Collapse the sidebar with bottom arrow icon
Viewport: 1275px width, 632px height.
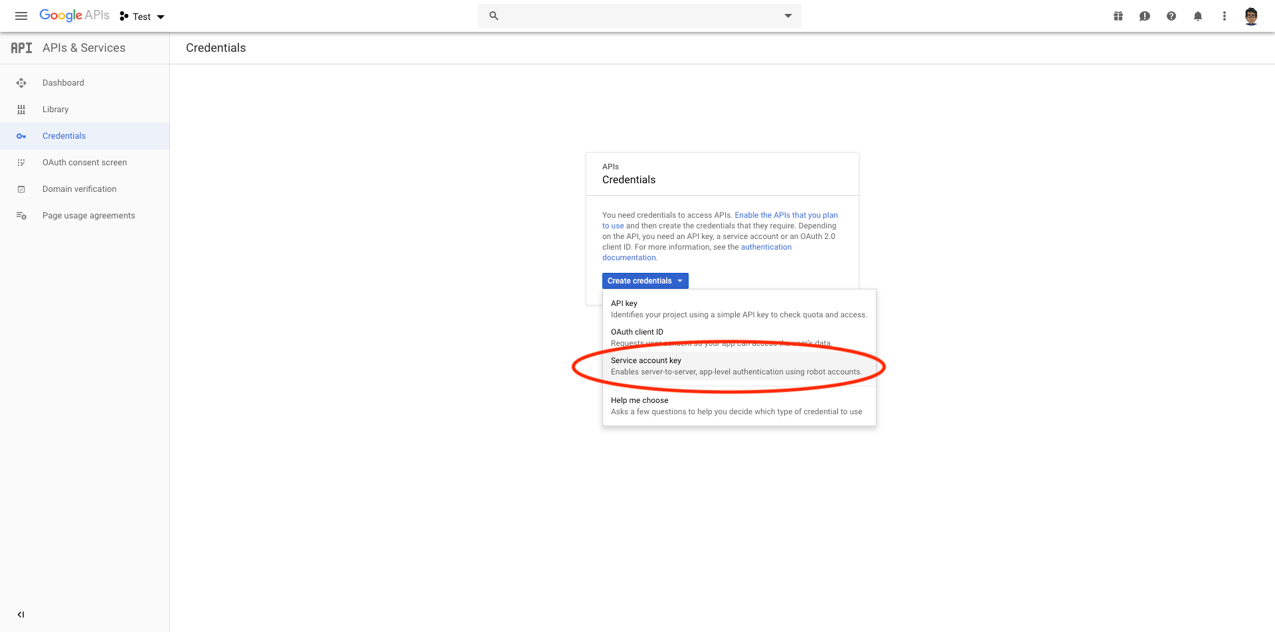21,615
